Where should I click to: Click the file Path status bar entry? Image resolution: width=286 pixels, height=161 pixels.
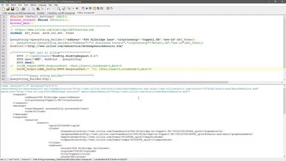63,160
